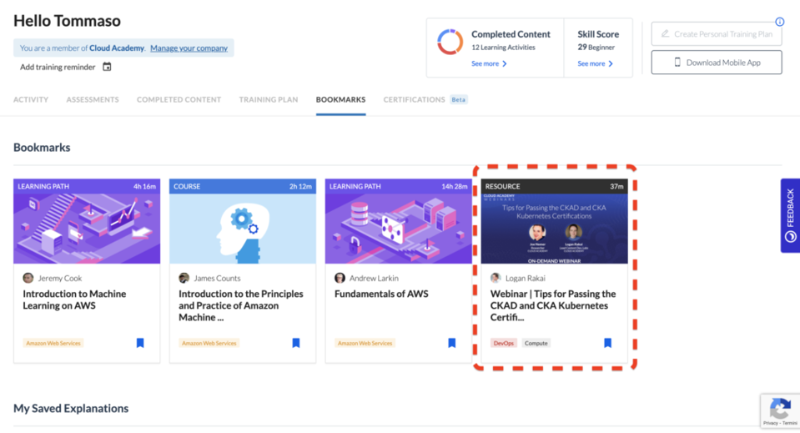Image resolution: width=800 pixels, height=433 pixels.
Task: Switch to the Activity tab
Action: (31, 99)
